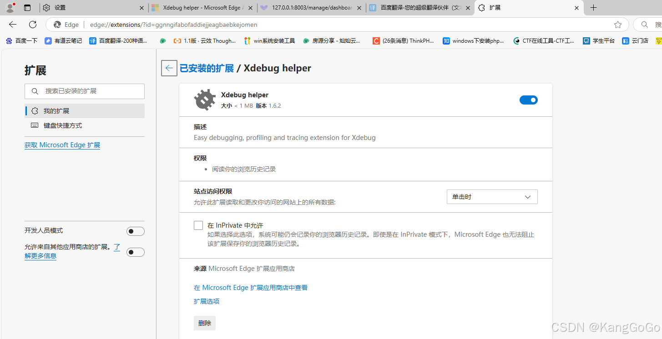662x339 pixels.
Task: Open 百度一下 bookmark
Action: click(21, 41)
